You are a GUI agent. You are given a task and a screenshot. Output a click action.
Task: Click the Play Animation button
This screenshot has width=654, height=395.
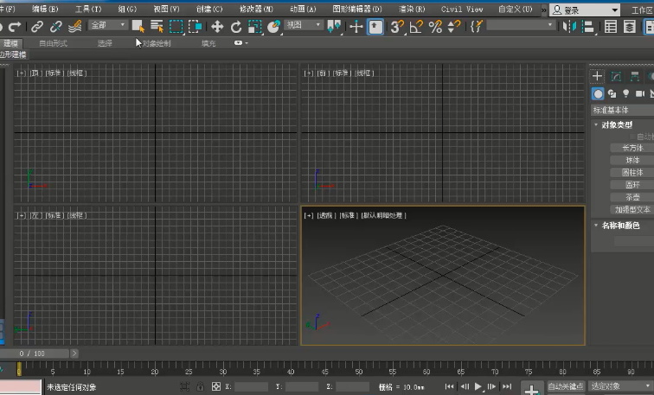pos(478,386)
